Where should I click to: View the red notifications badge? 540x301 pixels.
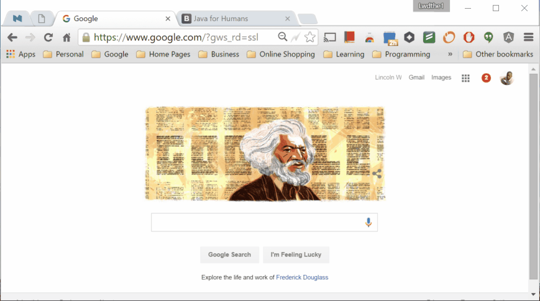coord(486,78)
